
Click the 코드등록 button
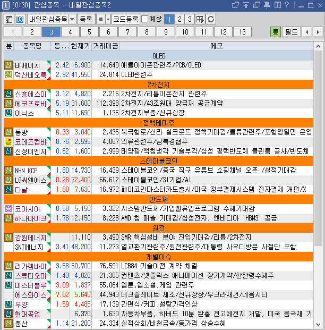coord(126,19)
